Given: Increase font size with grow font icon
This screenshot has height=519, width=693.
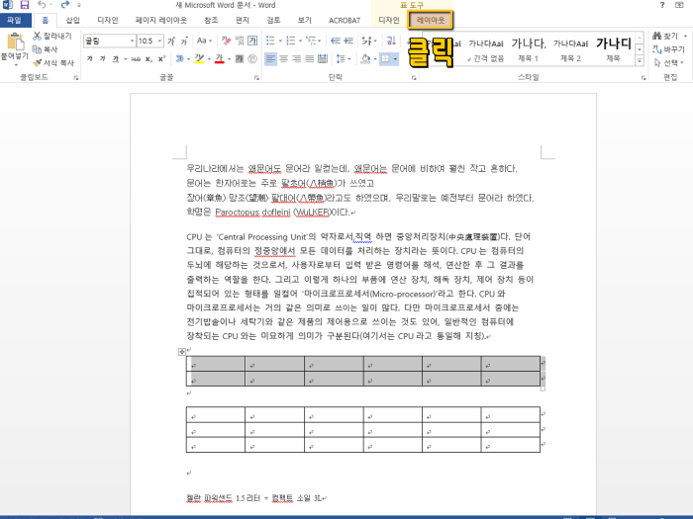Looking at the screenshot, I should pos(171,42).
